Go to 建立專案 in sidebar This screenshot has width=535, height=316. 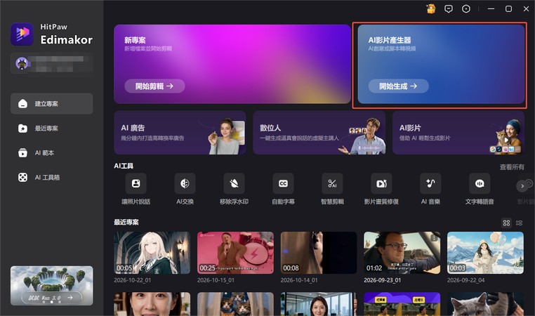(x=52, y=104)
